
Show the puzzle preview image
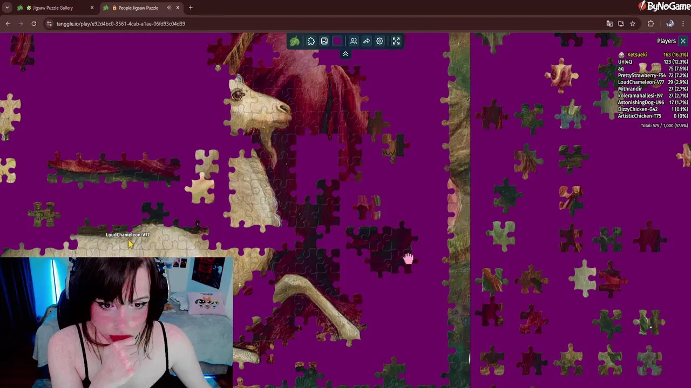click(324, 41)
